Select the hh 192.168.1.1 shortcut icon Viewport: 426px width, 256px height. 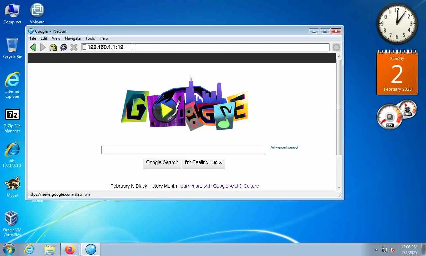[12, 155]
